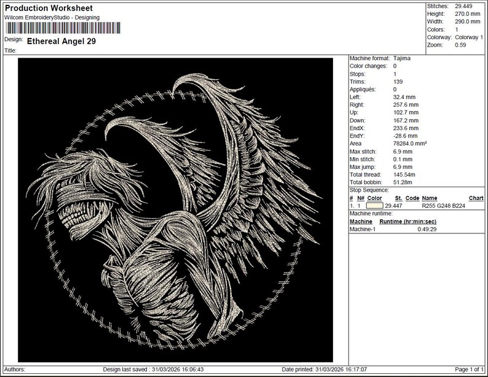Click the 'Machine-1' row label
Image resolution: width=488 pixels, height=377 pixels.
coord(363,230)
